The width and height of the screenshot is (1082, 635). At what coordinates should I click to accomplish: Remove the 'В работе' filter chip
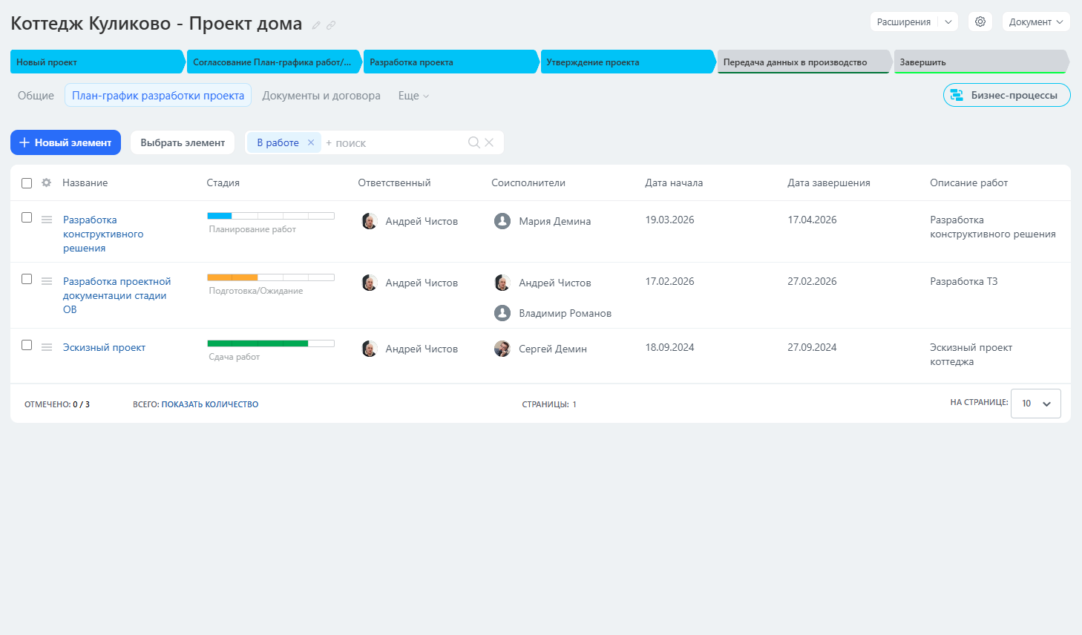311,142
